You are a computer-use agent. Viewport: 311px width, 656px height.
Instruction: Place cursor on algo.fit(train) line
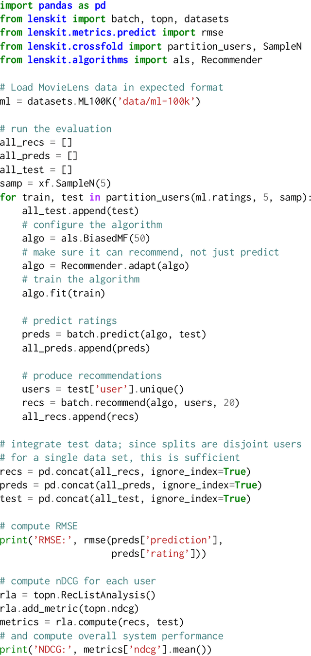coord(63,293)
